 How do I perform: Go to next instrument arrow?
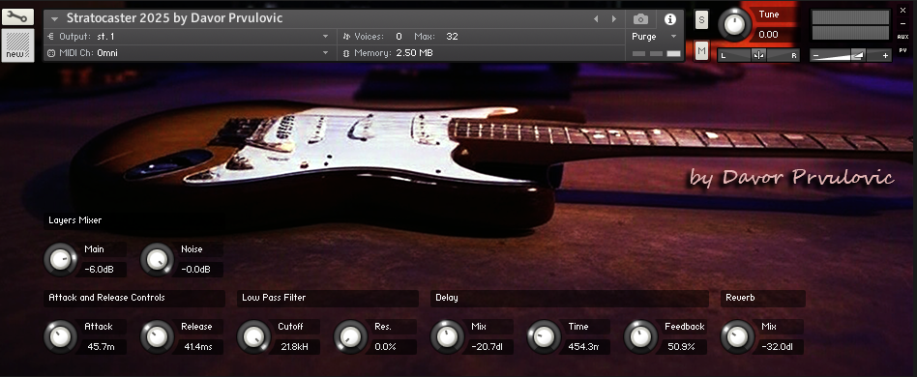614,18
